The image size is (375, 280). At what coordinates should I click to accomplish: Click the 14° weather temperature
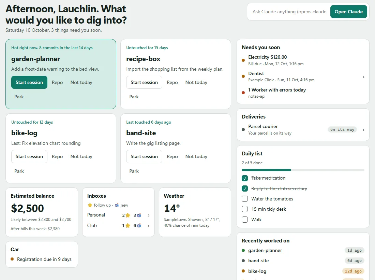click(172, 208)
